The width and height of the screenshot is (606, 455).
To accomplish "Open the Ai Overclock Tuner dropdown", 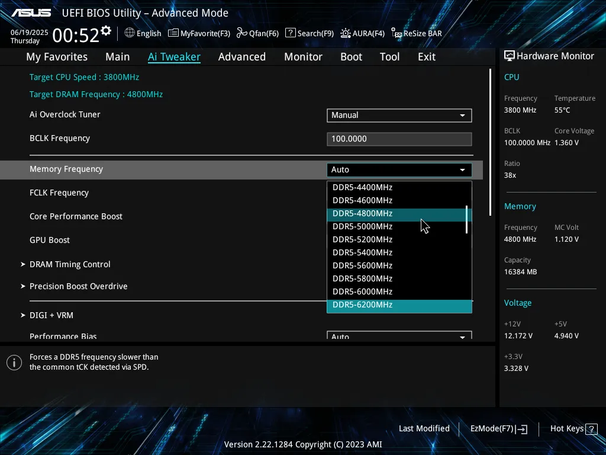I will [399, 116].
